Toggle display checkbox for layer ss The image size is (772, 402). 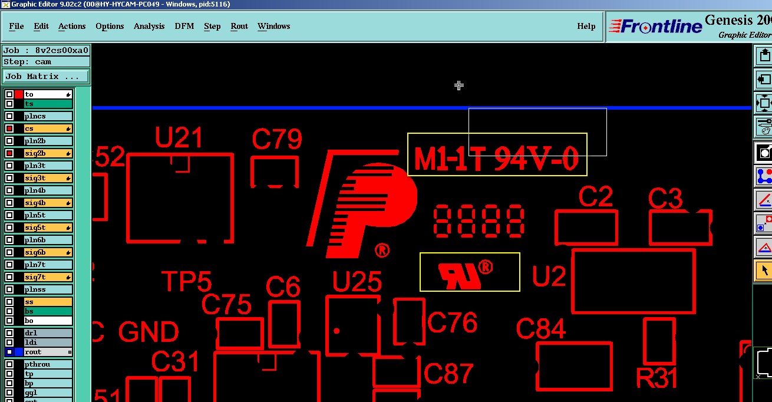pyautogui.click(x=9, y=302)
